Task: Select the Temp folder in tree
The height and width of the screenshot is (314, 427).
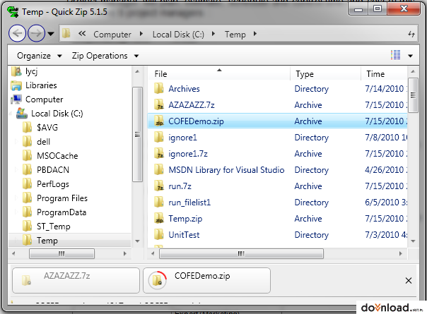Action: [x=47, y=241]
